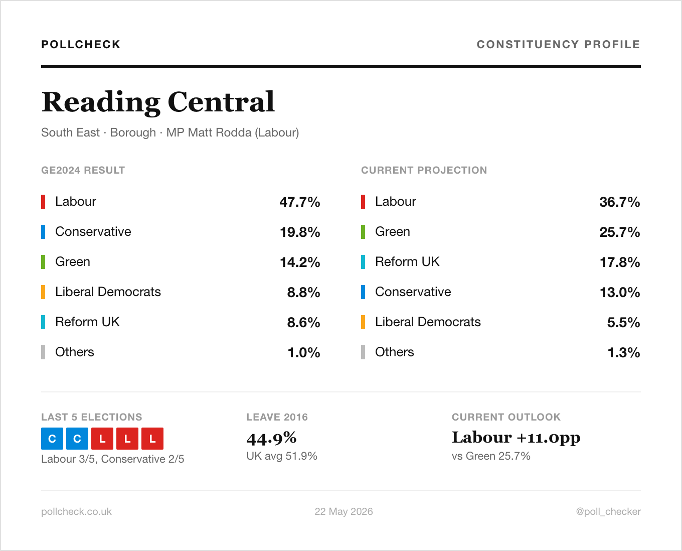Screen dimensions: 682x551
Task: Click the first blue C election badge
Action: pos(52,439)
